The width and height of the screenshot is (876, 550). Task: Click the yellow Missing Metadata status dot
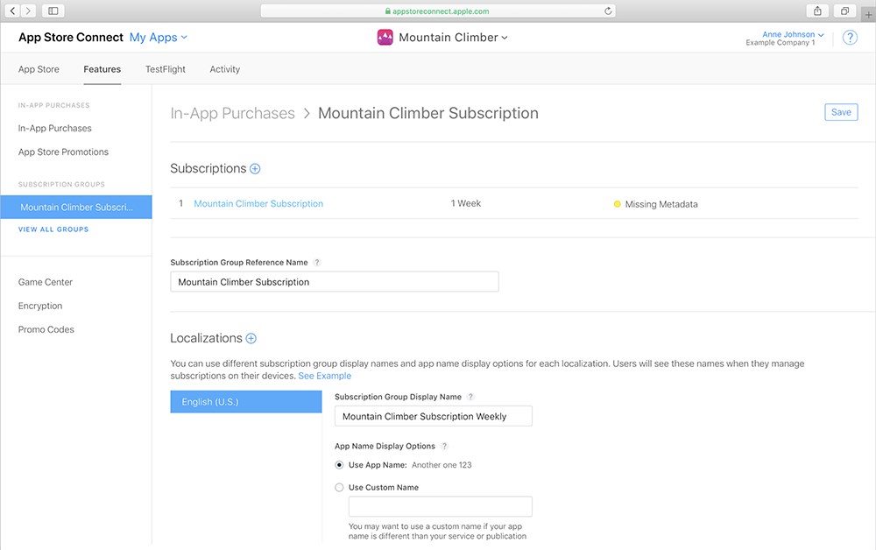click(618, 204)
